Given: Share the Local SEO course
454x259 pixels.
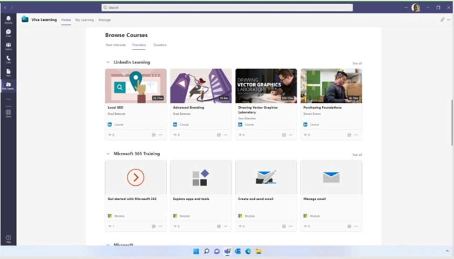Looking at the screenshot, I should coord(154,135).
